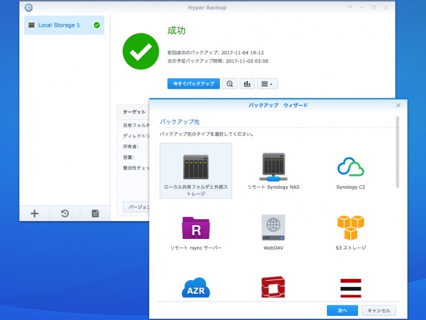The image size is (426, 320).
Task: Click green status check on Local Storage 1
Action: [x=97, y=25]
